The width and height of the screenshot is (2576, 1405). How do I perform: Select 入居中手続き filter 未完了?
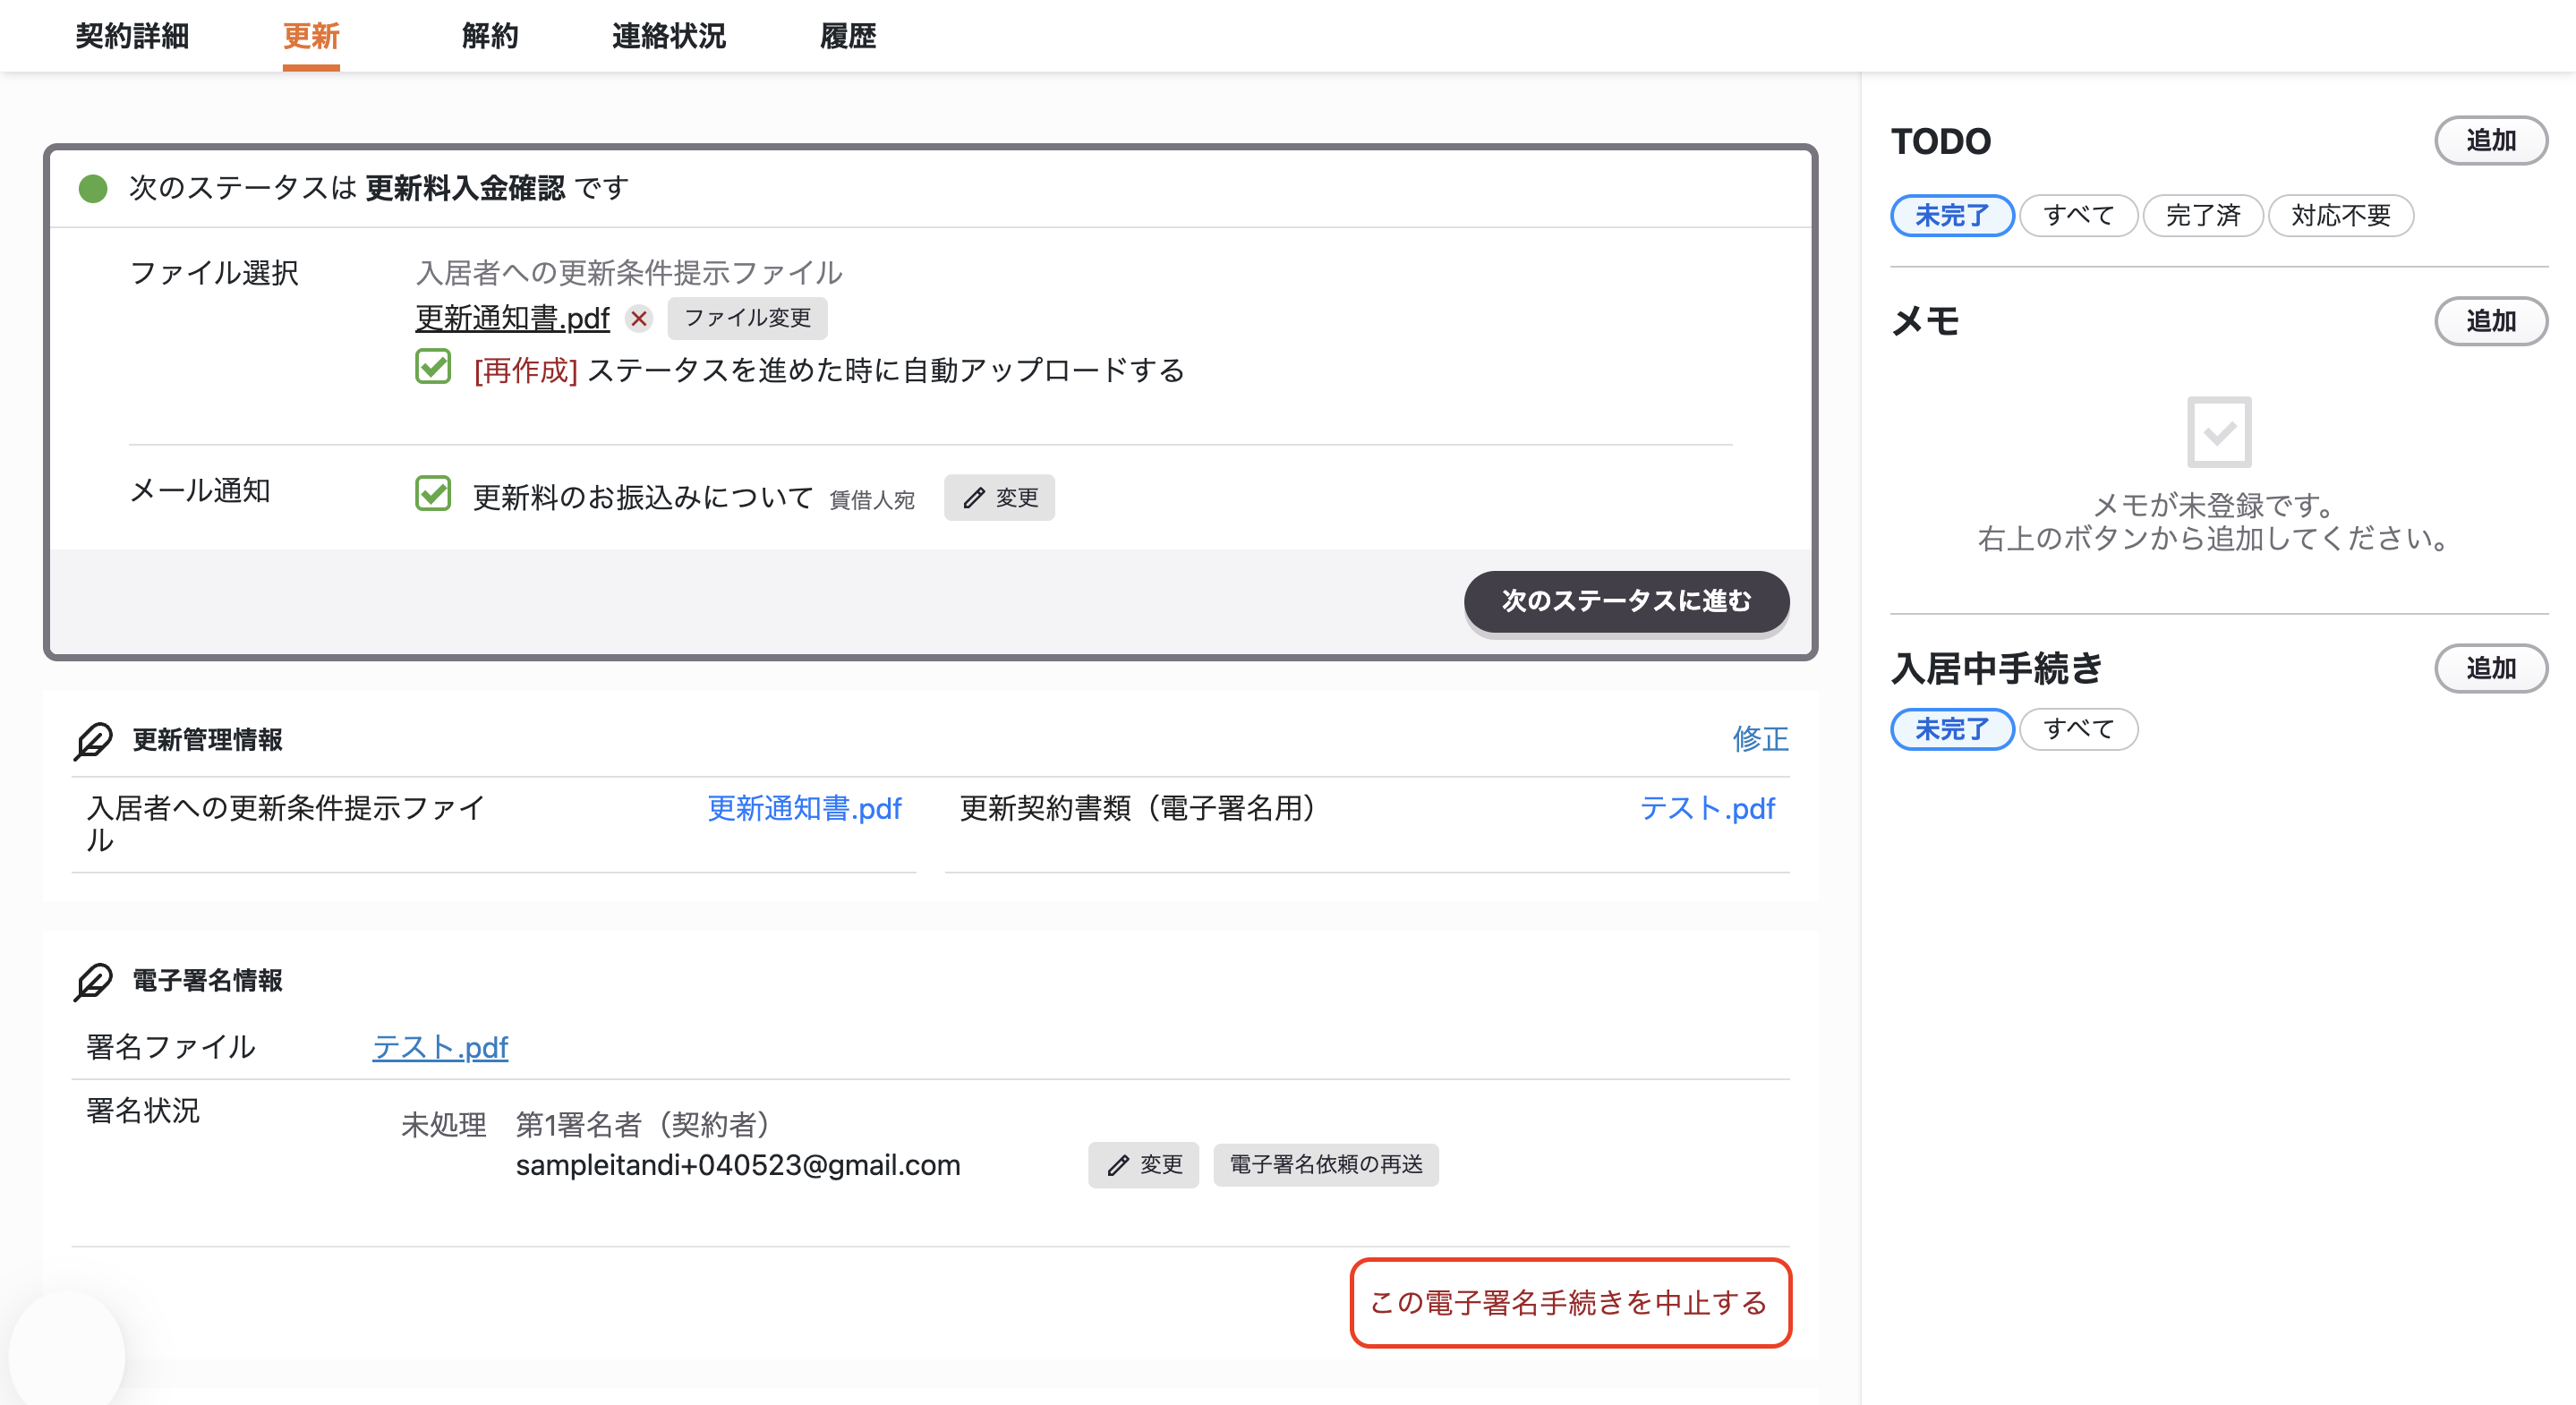(1951, 729)
